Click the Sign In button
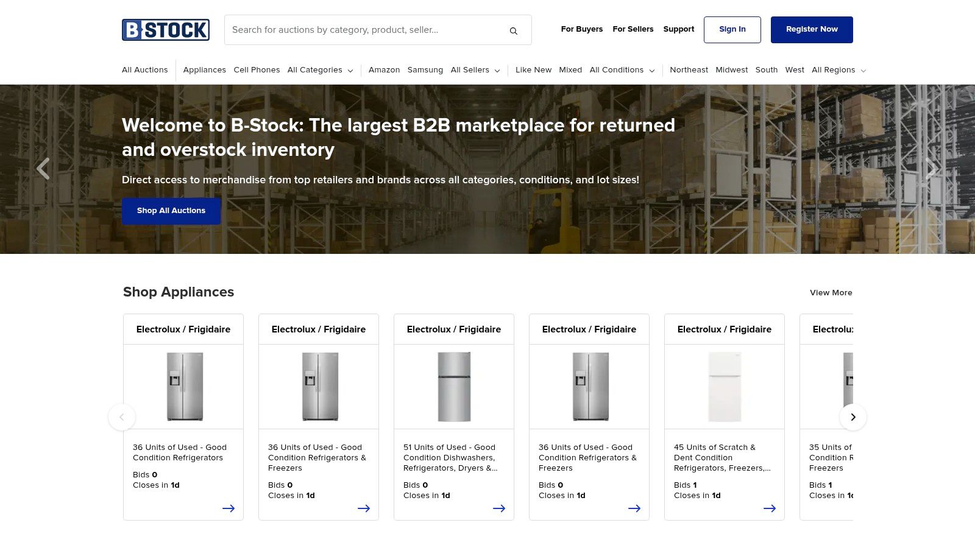This screenshot has width=975, height=548. coord(732,30)
